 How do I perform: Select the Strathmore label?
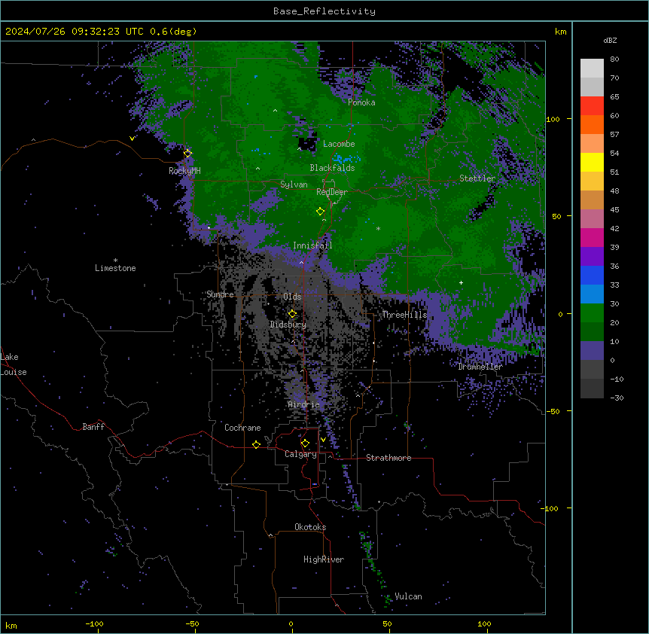388,458
